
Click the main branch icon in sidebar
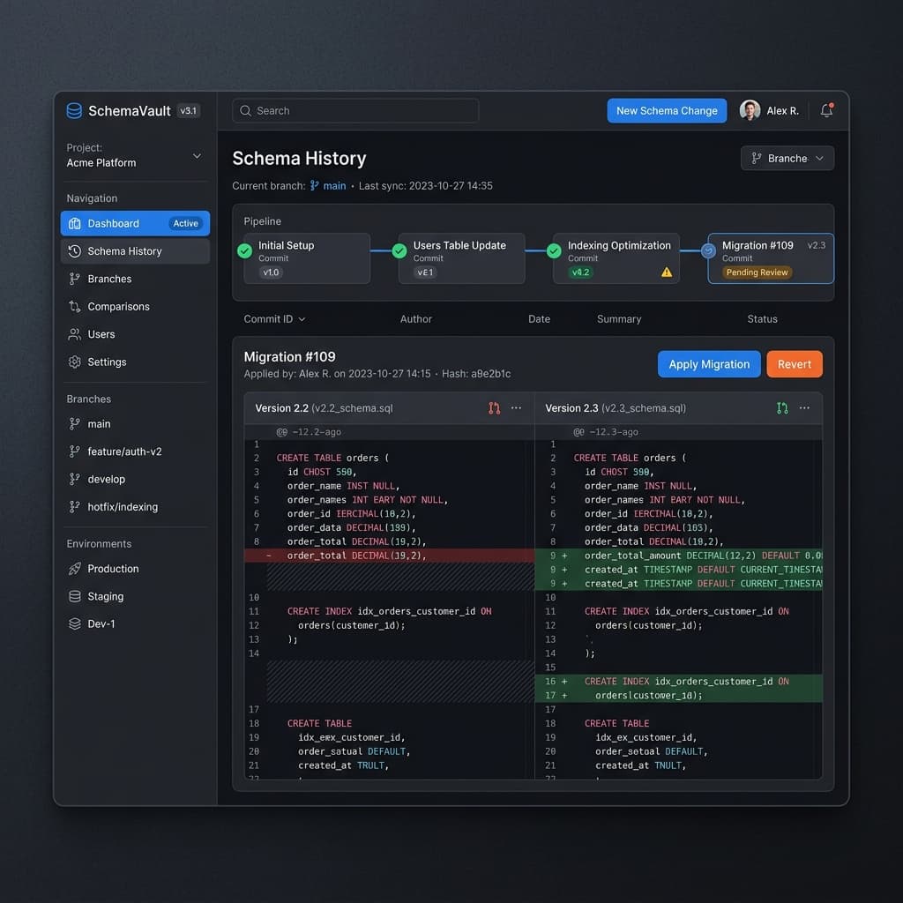point(75,424)
